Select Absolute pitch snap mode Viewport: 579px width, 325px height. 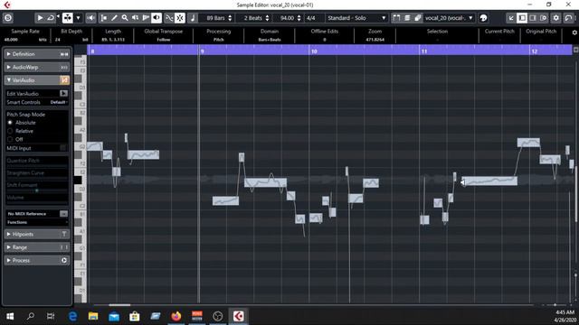10,123
